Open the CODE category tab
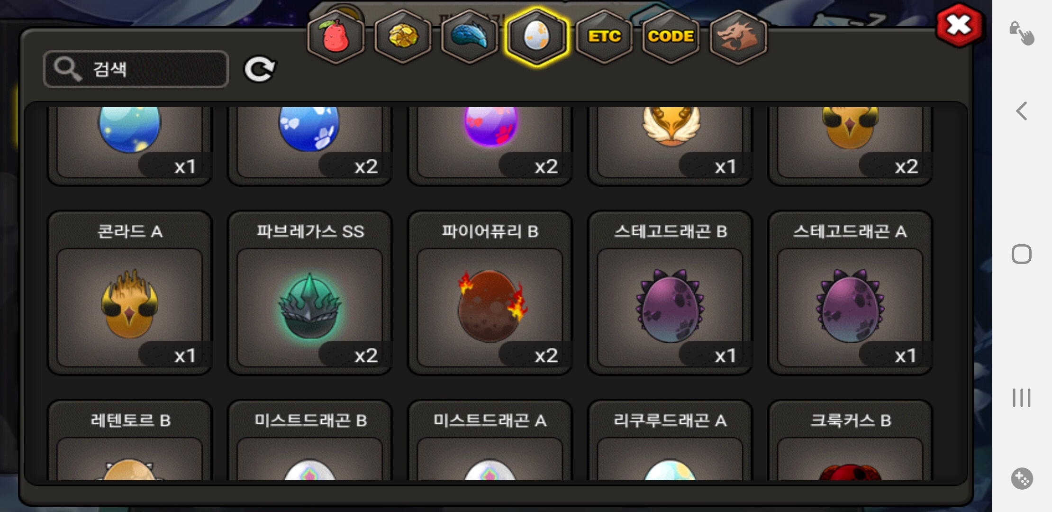Viewport: 1052px width, 512px height. [671, 37]
